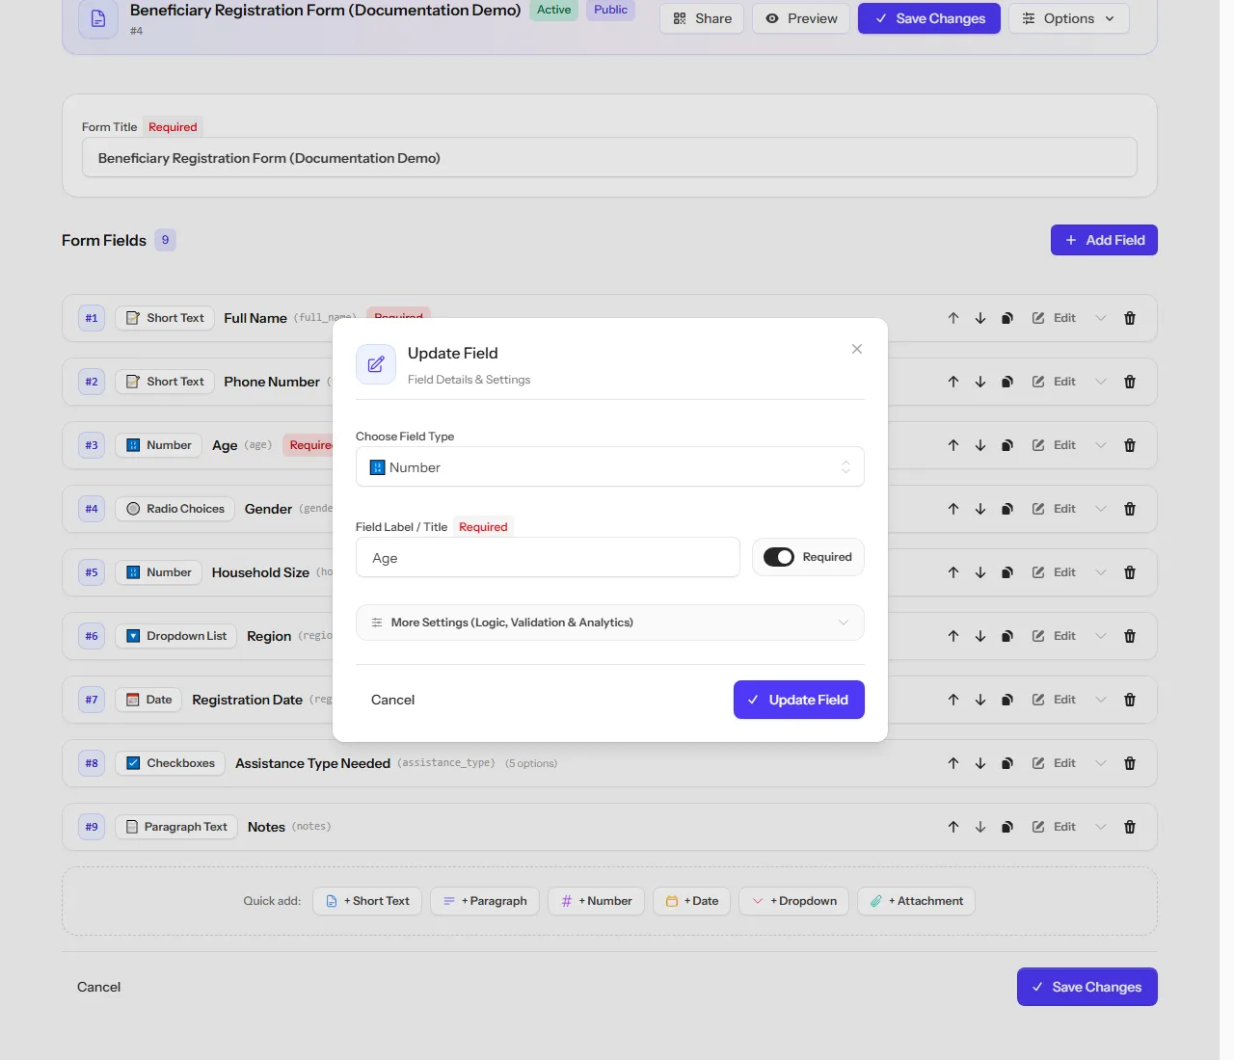Close the Update Field dialog
Viewport: 1234px width, 1060px height.
pos(857,349)
